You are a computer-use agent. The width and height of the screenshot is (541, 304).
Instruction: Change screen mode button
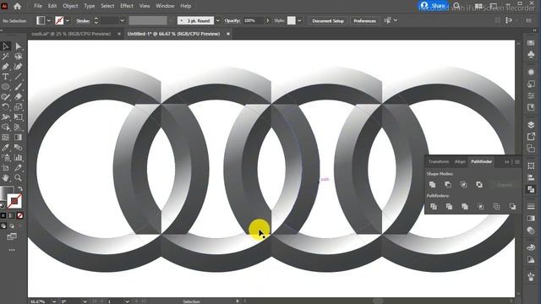pyautogui.click(x=12, y=236)
